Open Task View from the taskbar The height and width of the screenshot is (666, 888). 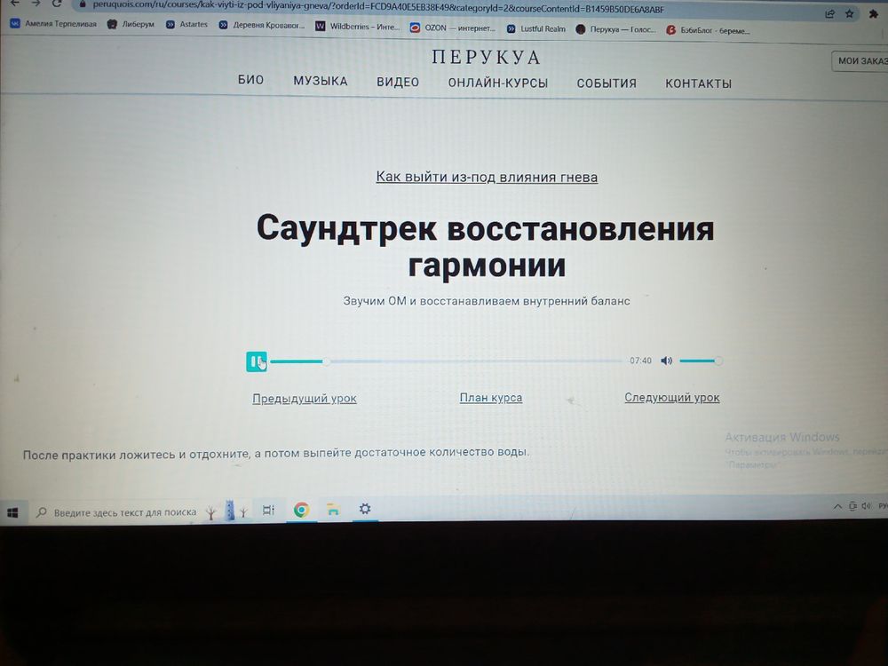click(x=268, y=510)
